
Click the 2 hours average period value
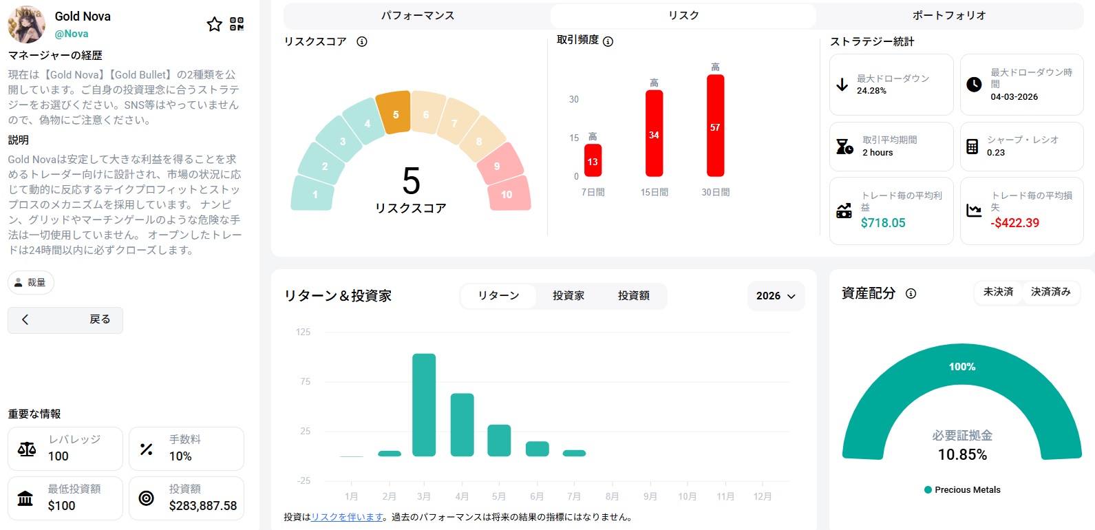tap(878, 153)
